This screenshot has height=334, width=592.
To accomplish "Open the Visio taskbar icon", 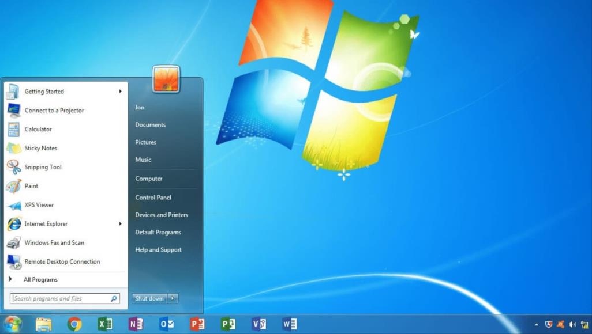I will coord(258,324).
